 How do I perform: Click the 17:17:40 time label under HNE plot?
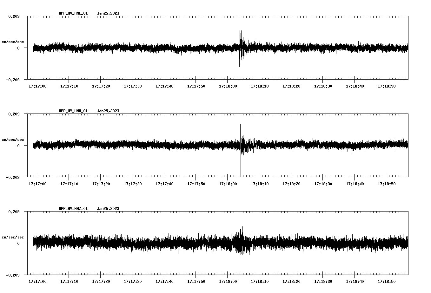click(164, 86)
